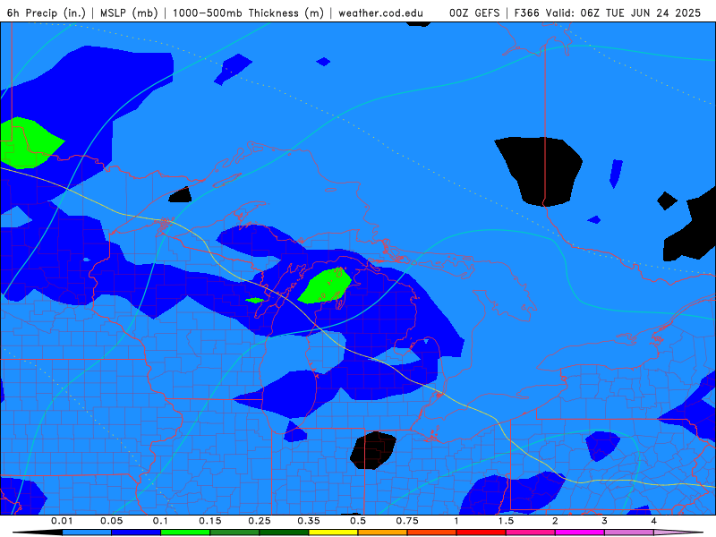Click the black left arrow of colorbar
Viewport: 716px width, 537px height.
pos(38,533)
